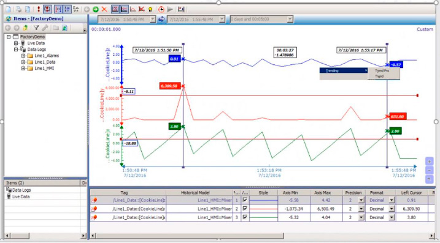
Task: Expand the Line1_Alarms folder node
Action: pos(23,56)
